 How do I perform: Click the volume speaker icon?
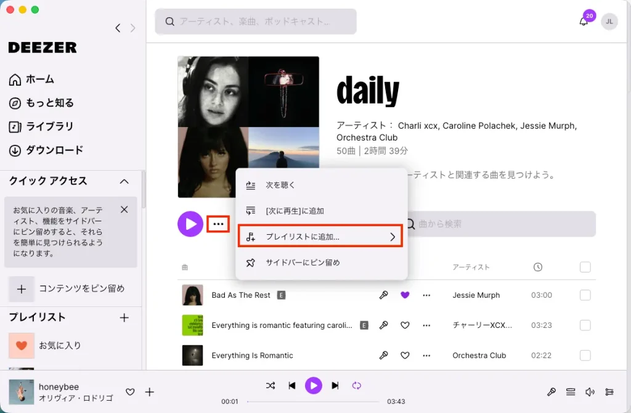point(590,391)
